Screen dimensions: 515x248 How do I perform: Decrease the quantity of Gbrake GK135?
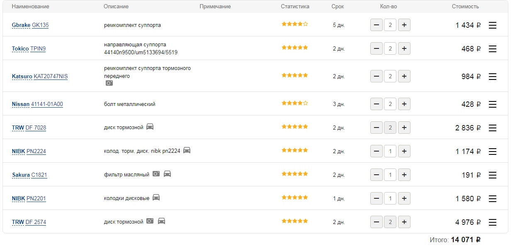tap(377, 25)
